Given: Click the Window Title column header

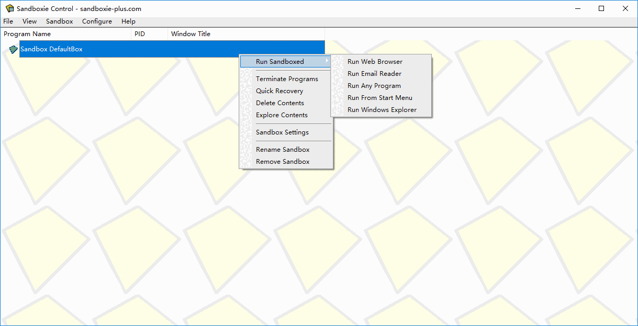Looking at the screenshot, I should pos(246,34).
